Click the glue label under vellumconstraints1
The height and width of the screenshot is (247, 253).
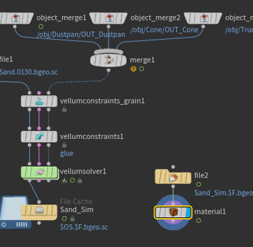click(x=67, y=154)
